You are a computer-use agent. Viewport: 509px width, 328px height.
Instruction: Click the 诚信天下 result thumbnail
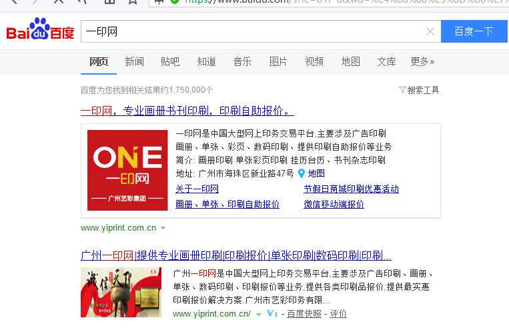[121, 292]
